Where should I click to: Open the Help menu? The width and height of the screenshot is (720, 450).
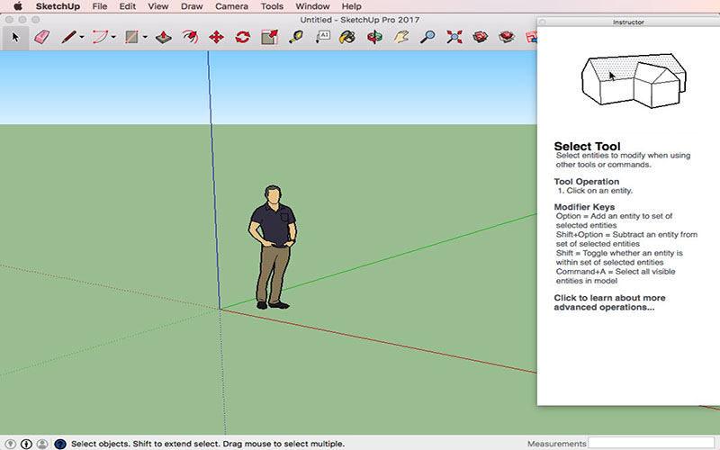351,6
